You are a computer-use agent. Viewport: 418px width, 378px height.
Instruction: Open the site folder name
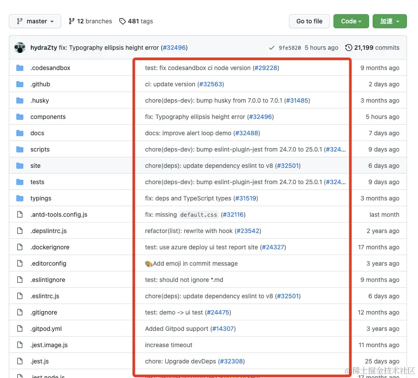click(x=35, y=166)
